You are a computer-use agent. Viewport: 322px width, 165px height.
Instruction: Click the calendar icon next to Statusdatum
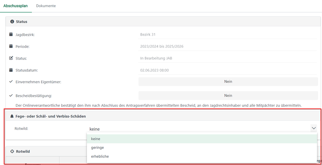[11, 70]
